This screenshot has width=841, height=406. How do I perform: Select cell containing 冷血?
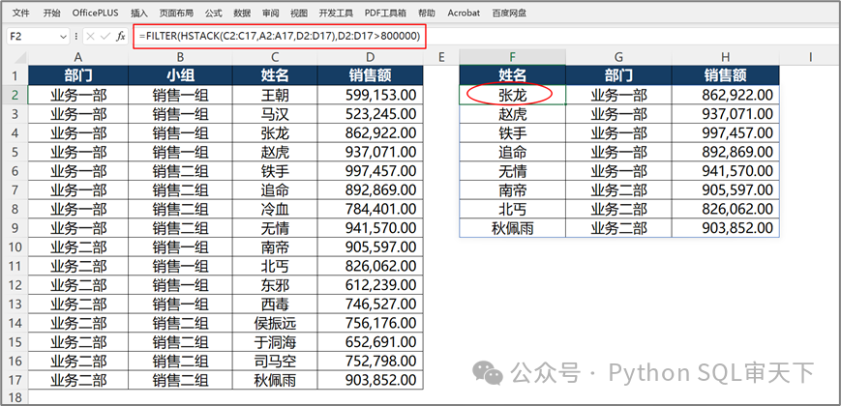pyautogui.click(x=275, y=209)
